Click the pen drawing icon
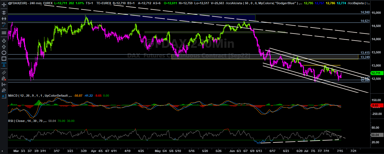The width and height of the screenshot is (384, 154). point(4,90)
